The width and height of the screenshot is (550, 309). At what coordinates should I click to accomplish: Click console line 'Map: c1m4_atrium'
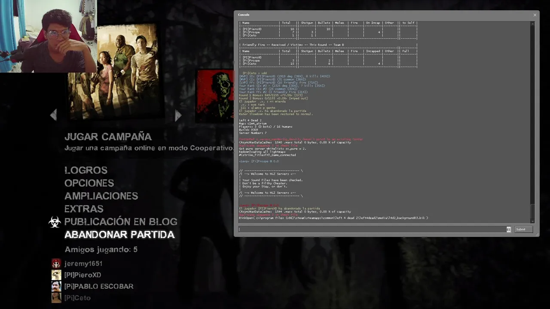point(253,124)
